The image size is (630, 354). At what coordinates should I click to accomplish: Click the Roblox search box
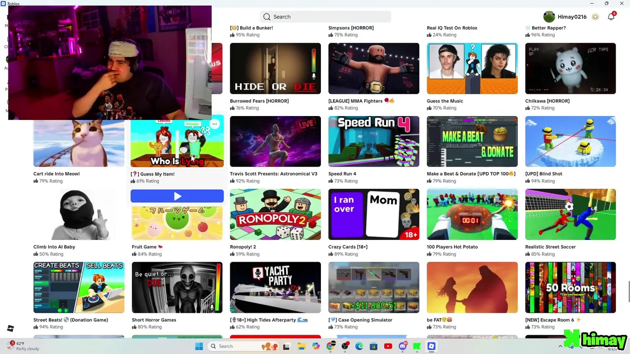325,17
